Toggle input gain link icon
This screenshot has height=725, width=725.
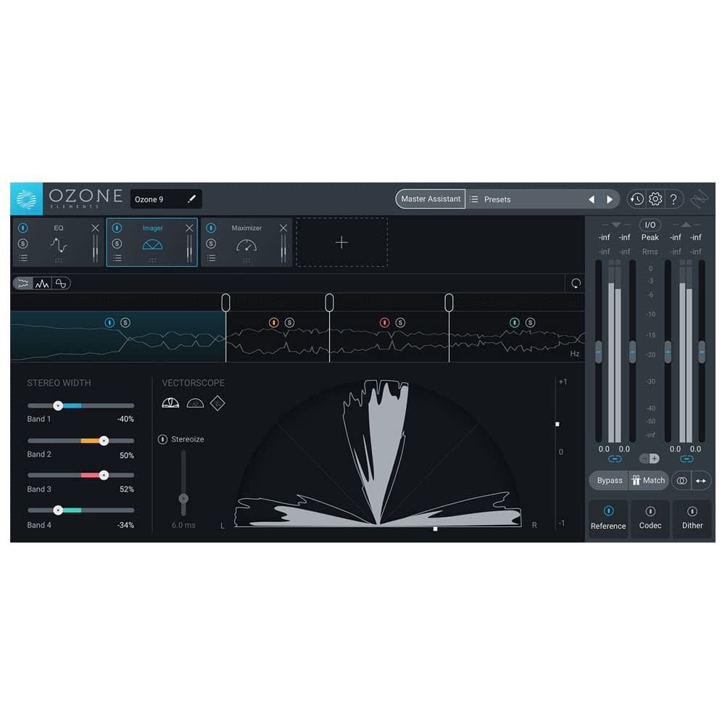(615, 459)
